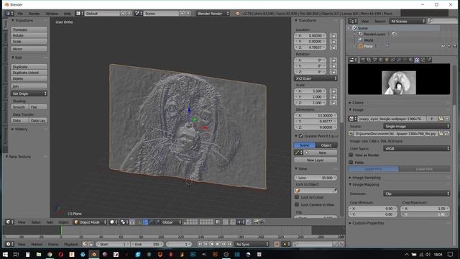Open the sRGB color space dropdown

click(416, 148)
